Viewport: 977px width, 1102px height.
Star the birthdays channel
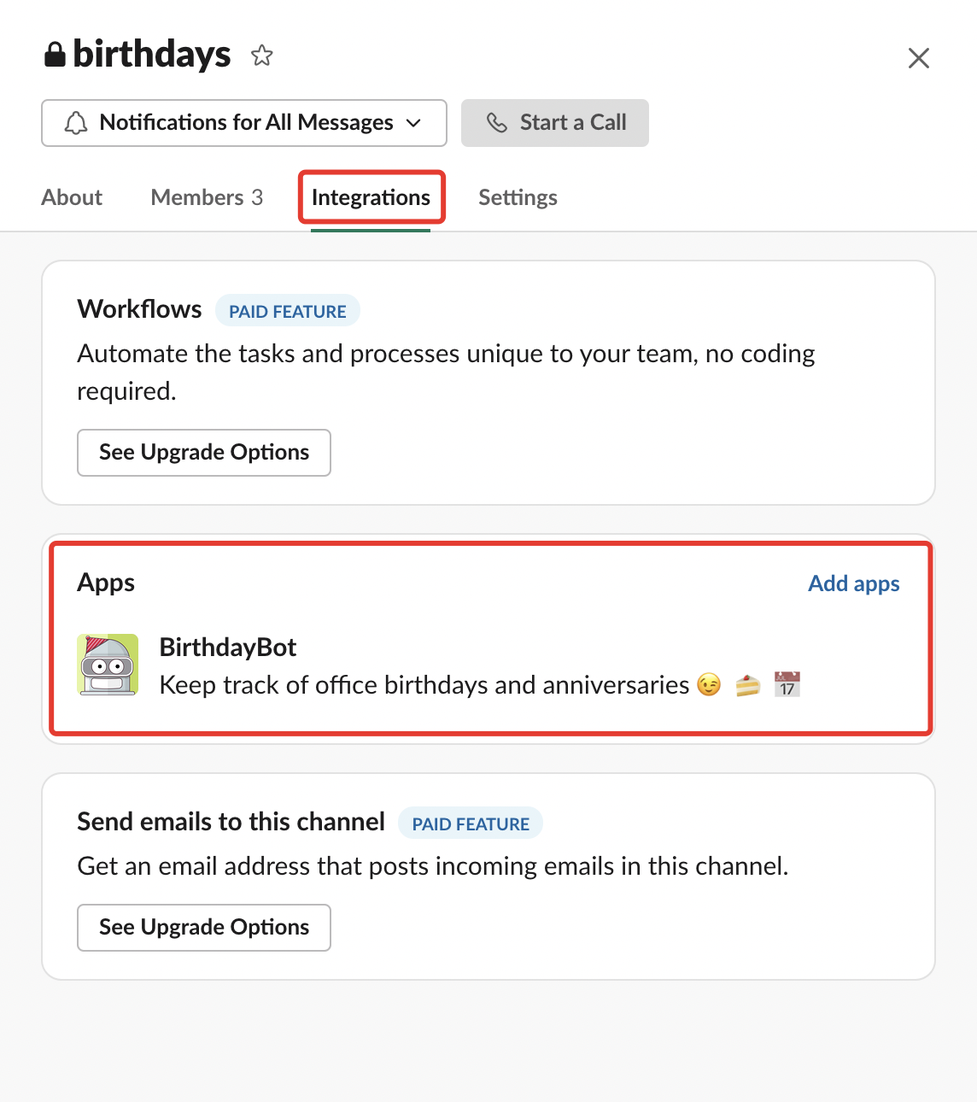tap(261, 56)
